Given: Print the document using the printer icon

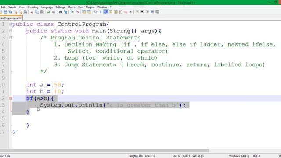Looking at the screenshot, I should [x=25, y=12].
